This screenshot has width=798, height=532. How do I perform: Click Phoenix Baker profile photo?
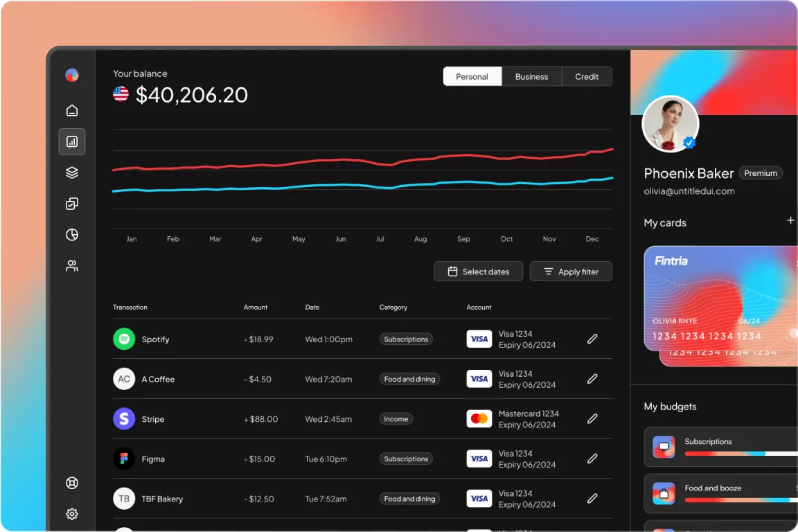[670, 124]
